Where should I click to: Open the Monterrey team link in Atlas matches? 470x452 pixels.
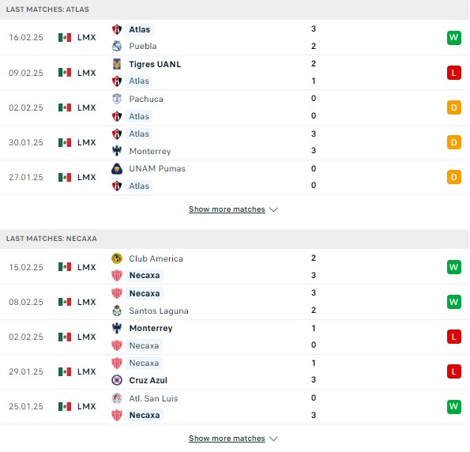coord(150,151)
